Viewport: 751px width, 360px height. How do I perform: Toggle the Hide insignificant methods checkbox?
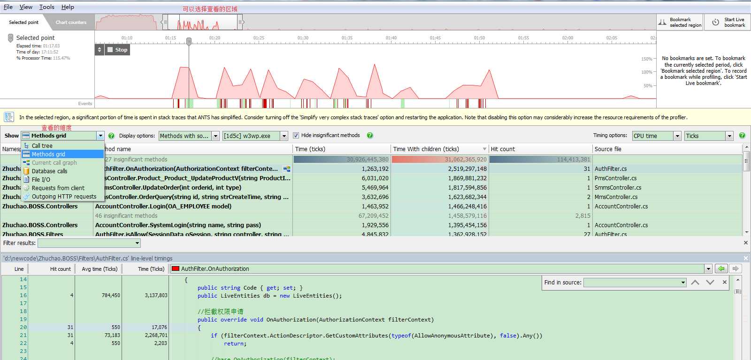click(x=296, y=136)
